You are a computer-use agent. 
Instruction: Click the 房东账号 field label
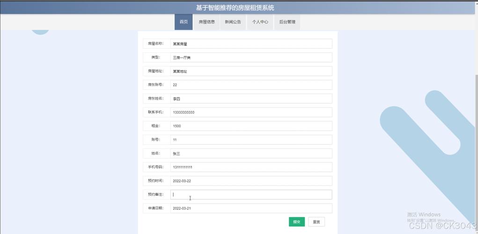[156, 85]
